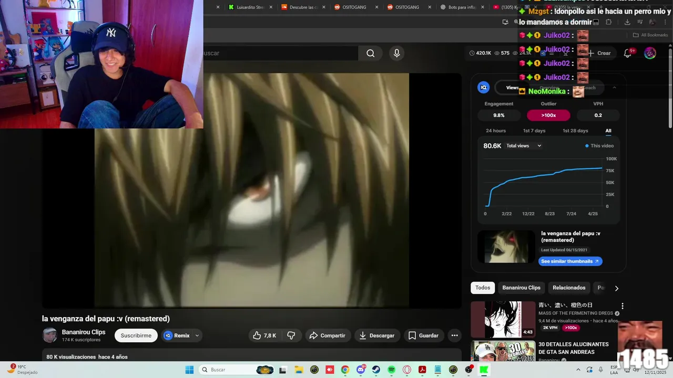The width and height of the screenshot is (673, 378).
Task: Like the video with 7,8 K likes
Action: (x=264, y=335)
